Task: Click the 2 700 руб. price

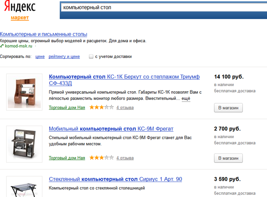Action: click(227, 129)
